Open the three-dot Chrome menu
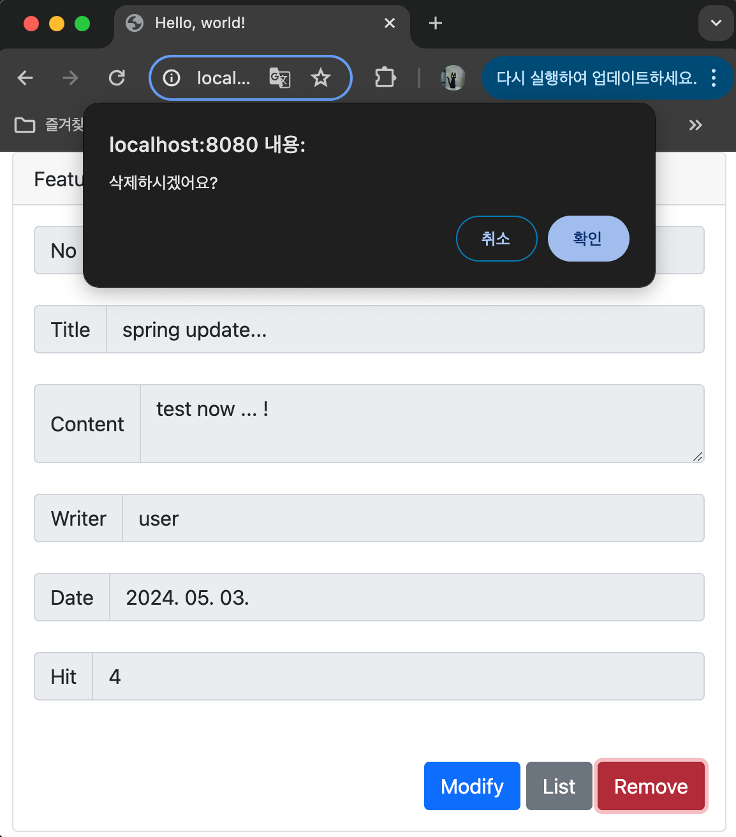This screenshot has width=736, height=837. [714, 78]
